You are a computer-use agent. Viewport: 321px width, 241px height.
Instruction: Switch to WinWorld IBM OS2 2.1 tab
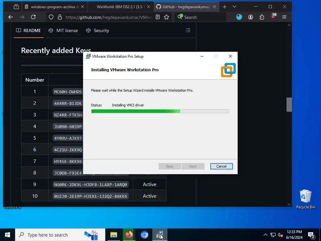120,7
